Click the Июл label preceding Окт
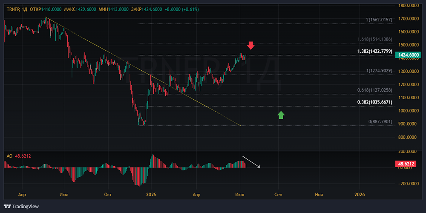This screenshot has height=213, width=426. tap(64, 195)
